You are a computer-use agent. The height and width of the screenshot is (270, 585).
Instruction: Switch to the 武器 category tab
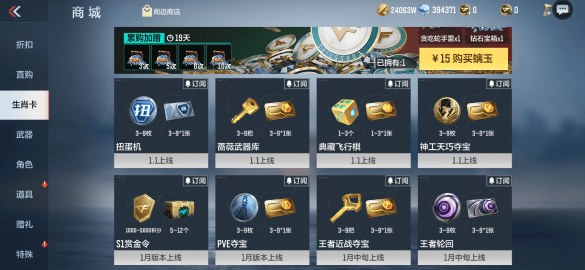click(24, 134)
